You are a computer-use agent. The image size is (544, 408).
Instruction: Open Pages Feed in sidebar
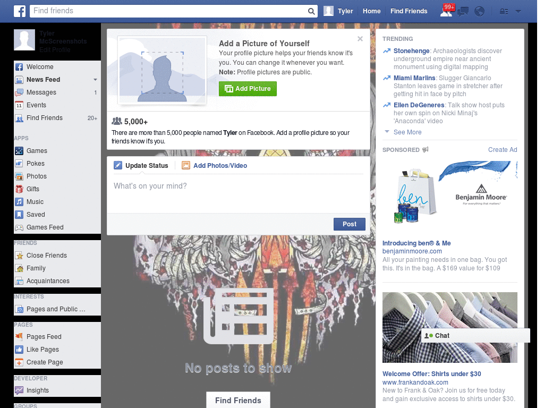click(57, 336)
